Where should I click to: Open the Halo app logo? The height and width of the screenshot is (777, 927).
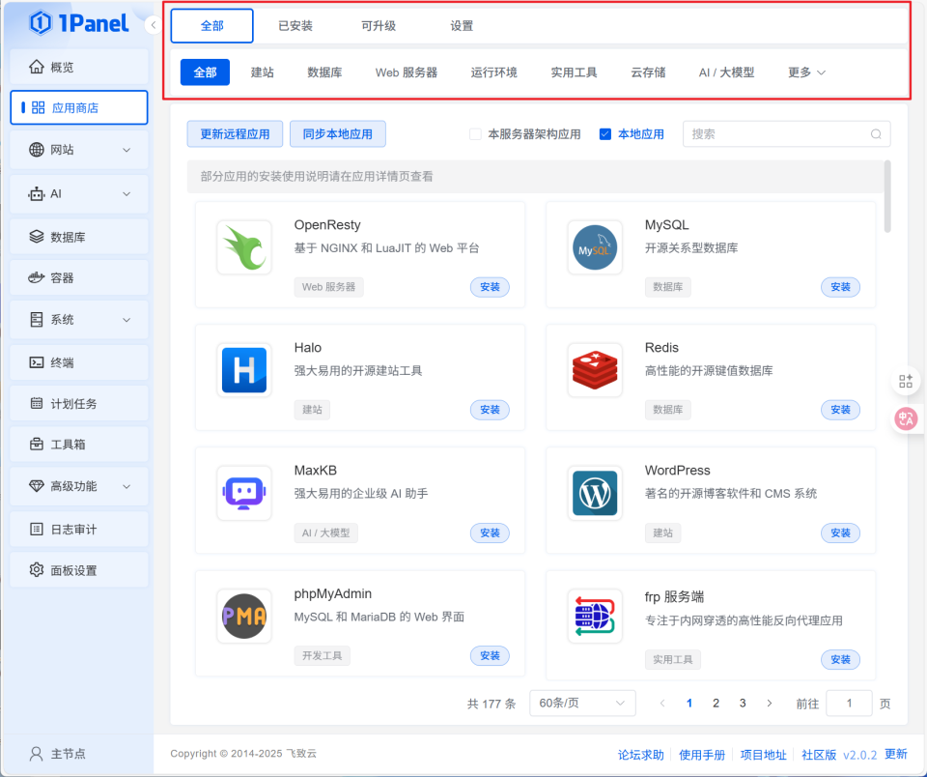[x=244, y=370]
